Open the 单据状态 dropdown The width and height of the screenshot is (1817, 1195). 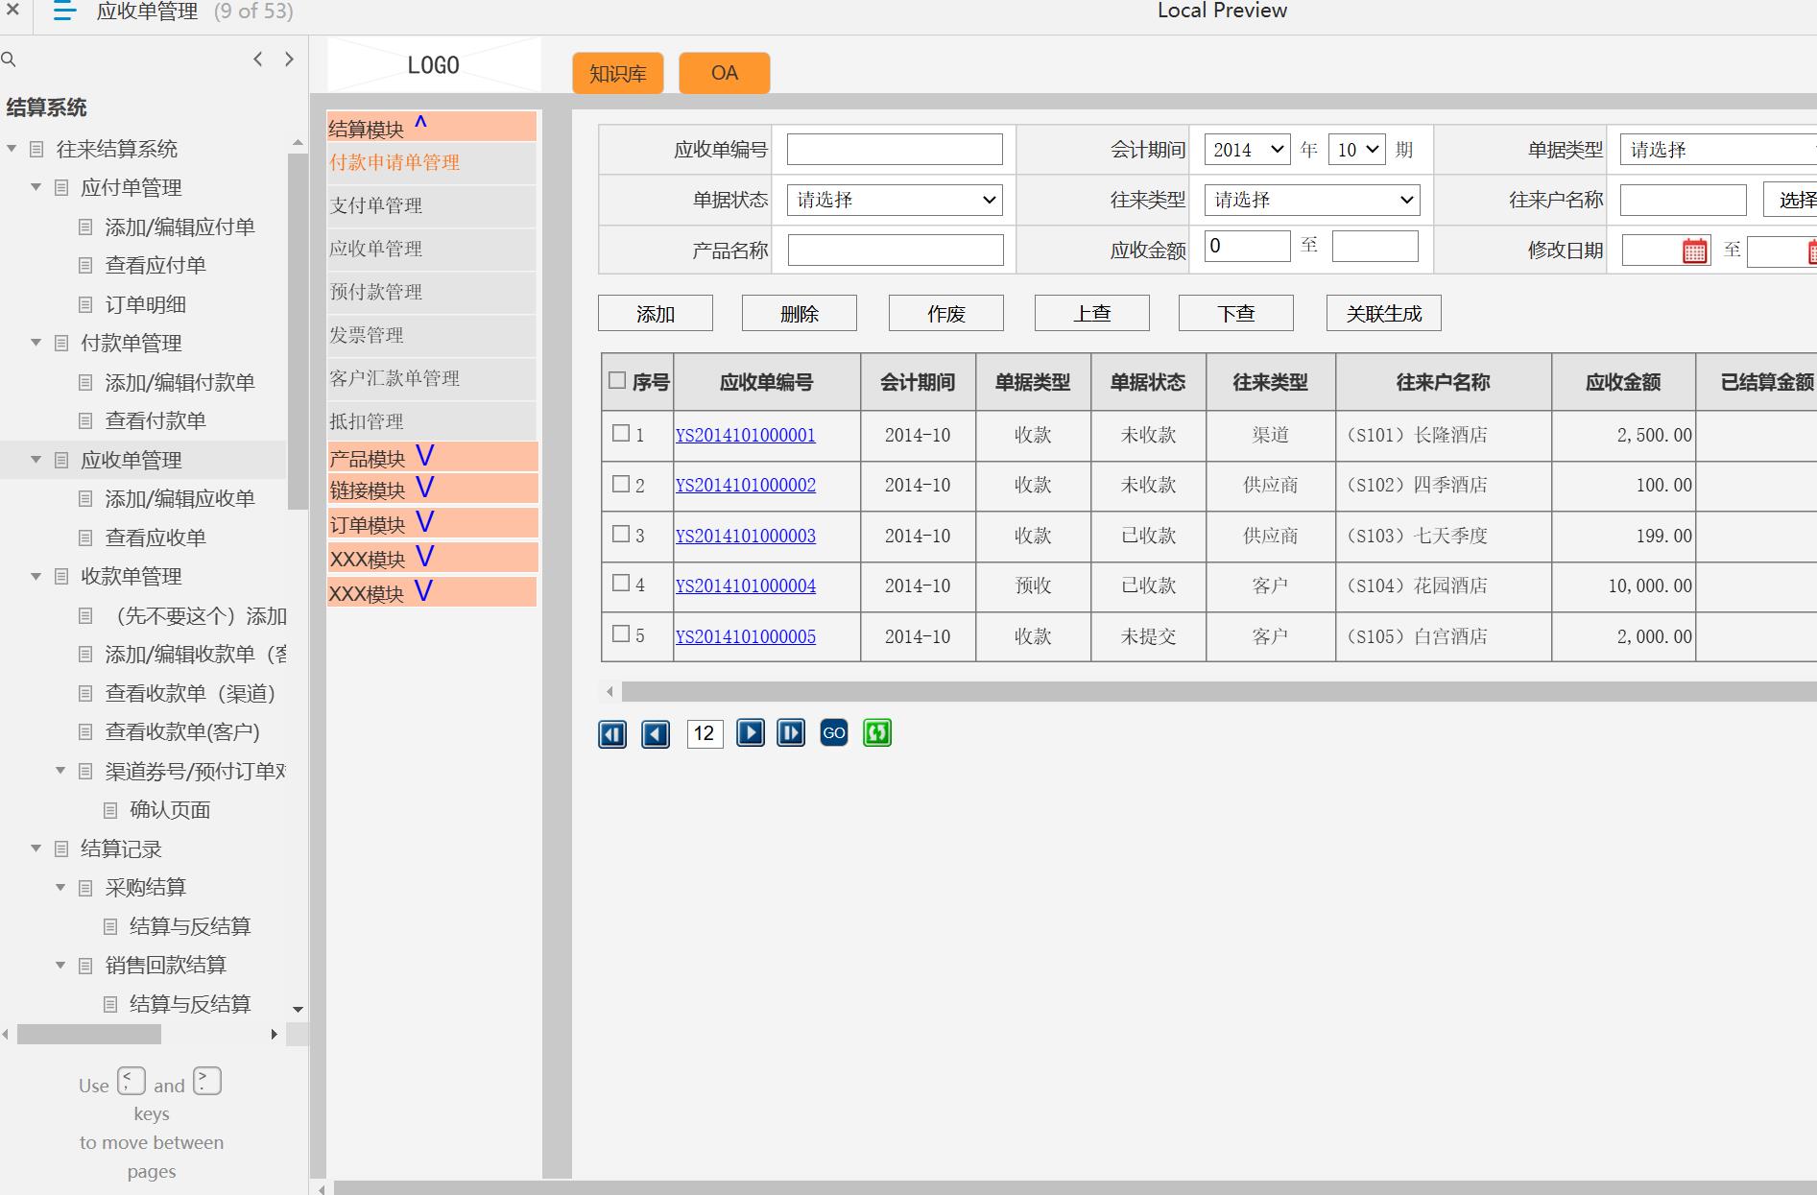click(895, 200)
